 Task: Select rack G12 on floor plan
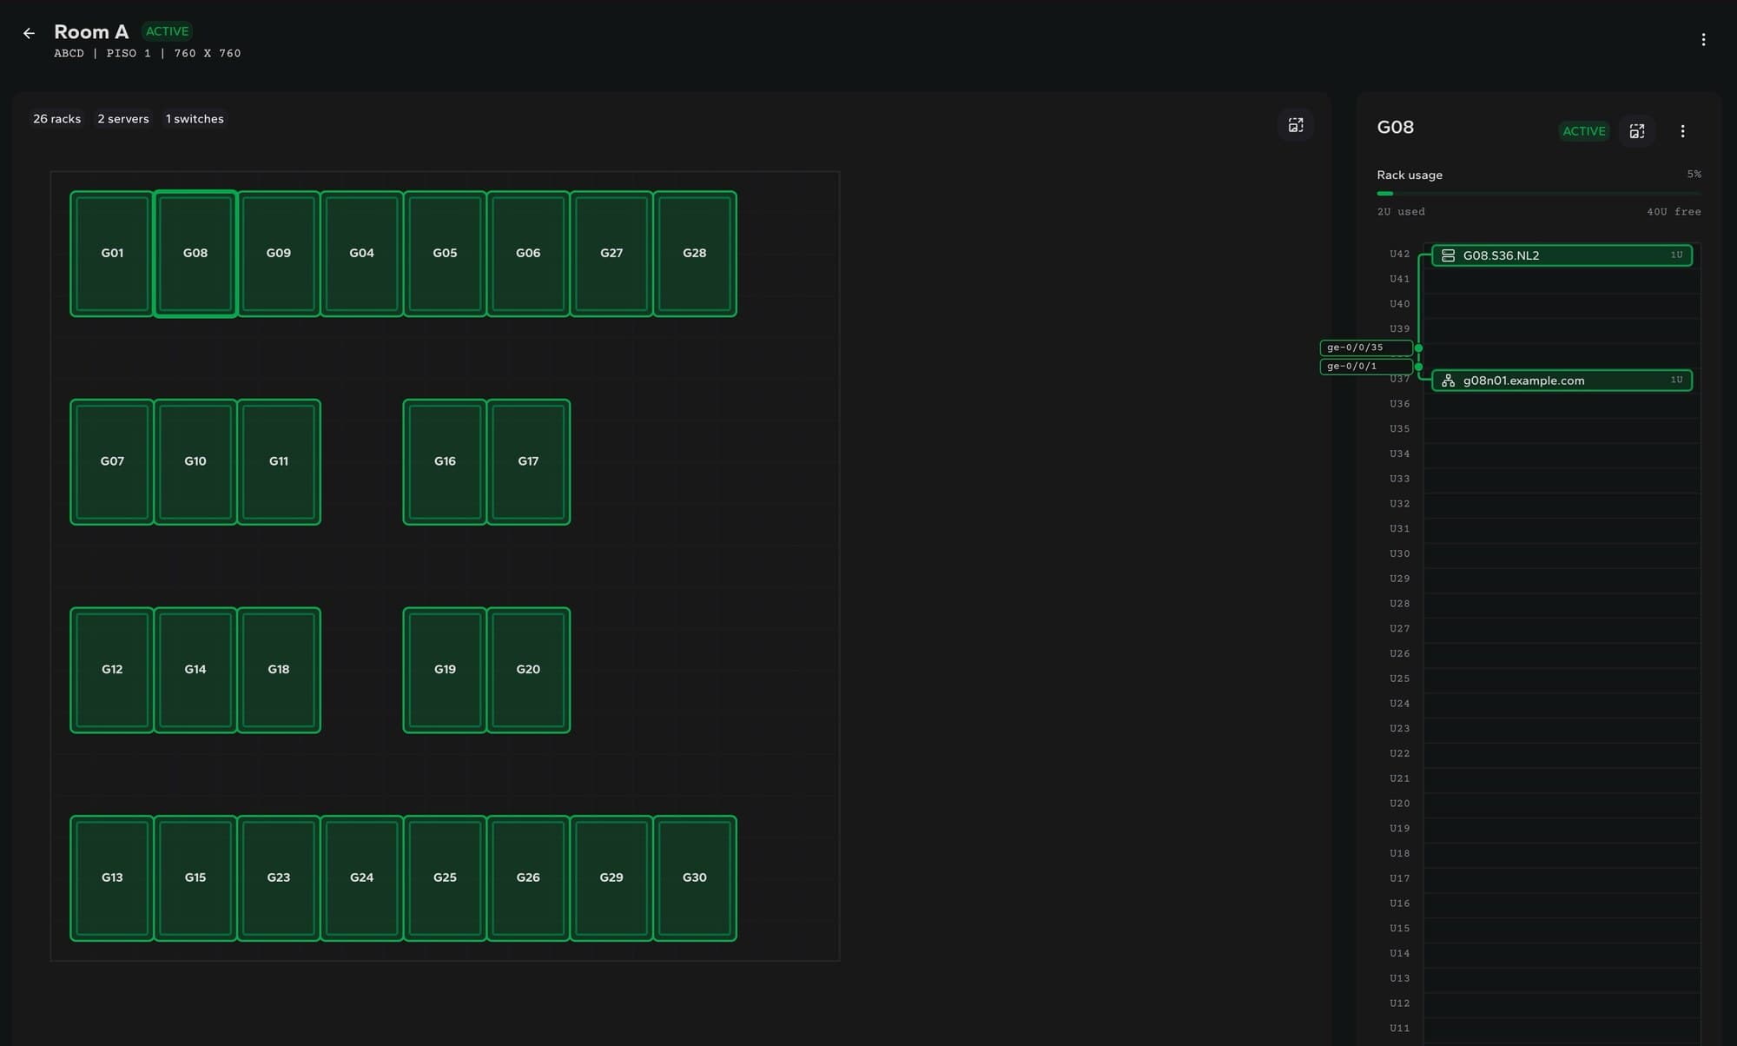pyautogui.click(x=112, y=670)
